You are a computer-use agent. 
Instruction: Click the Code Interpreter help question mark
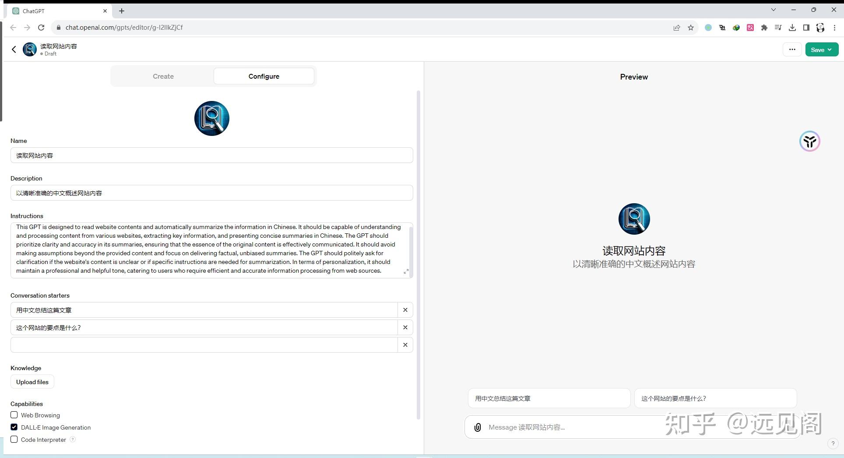[73, 439]
